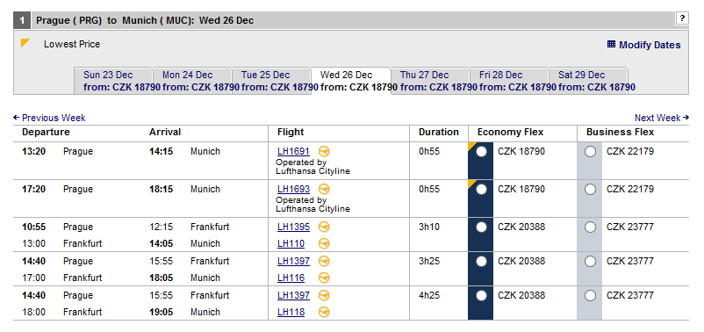Click the Lufthansa logo beside LH118

(x=324, y=312)
